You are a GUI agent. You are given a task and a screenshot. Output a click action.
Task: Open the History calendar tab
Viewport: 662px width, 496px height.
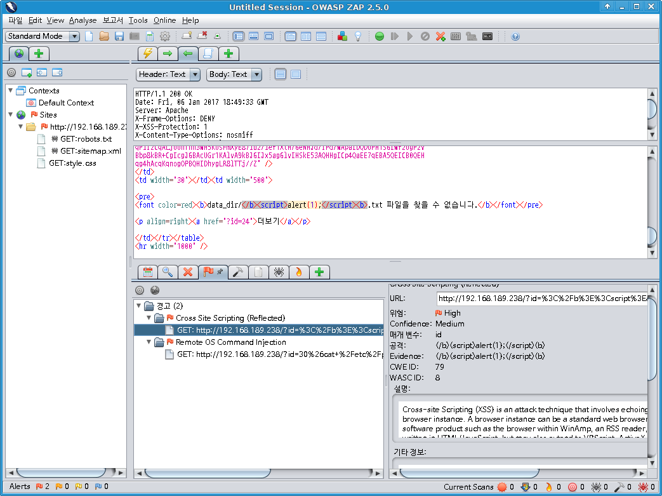(148, 272)
